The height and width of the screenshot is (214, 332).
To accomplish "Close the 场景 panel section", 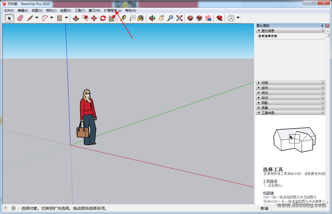I will [x=323, y=107].
